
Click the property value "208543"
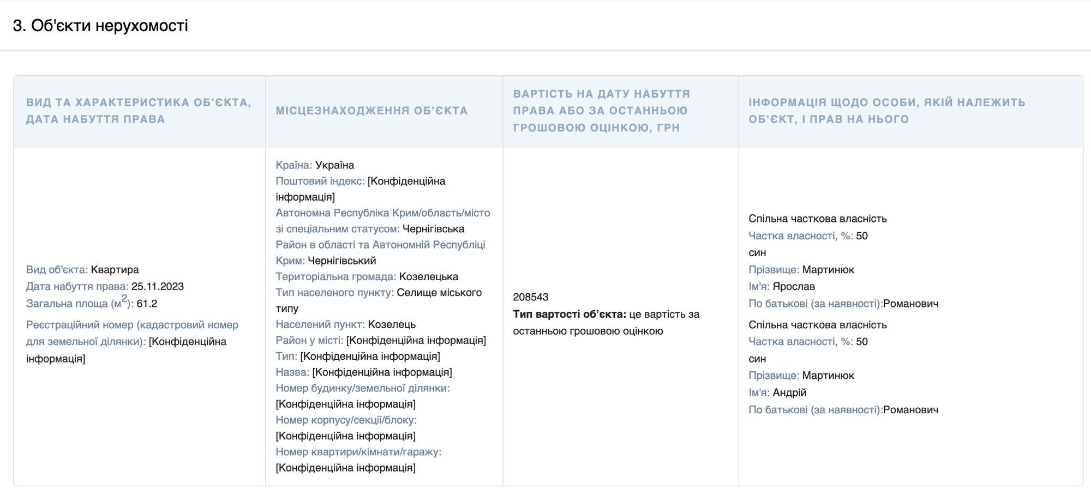pos(531,297)
